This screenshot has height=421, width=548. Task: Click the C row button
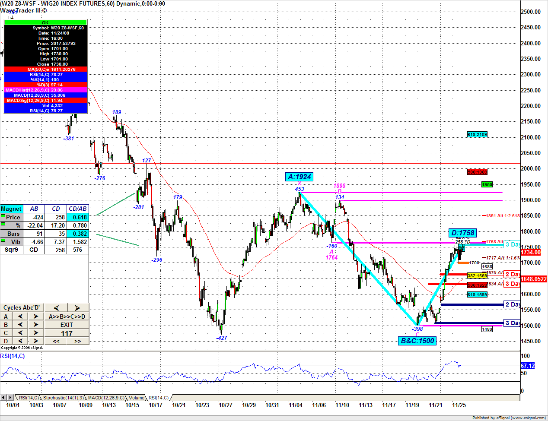6,333
